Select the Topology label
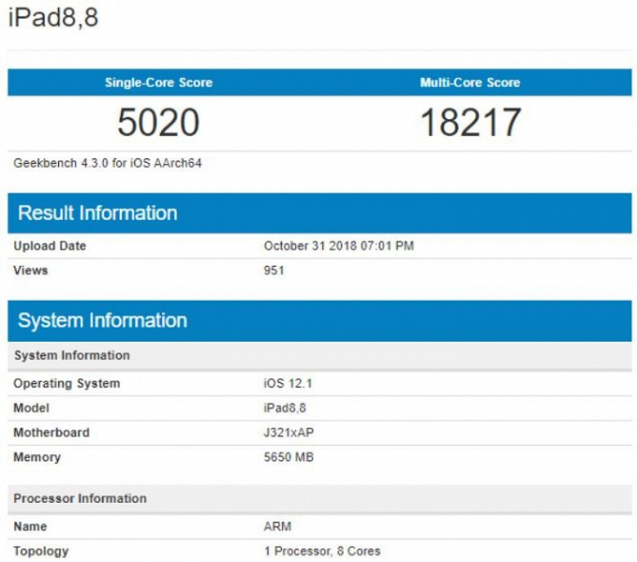The image size is (637, 562). 41,551
